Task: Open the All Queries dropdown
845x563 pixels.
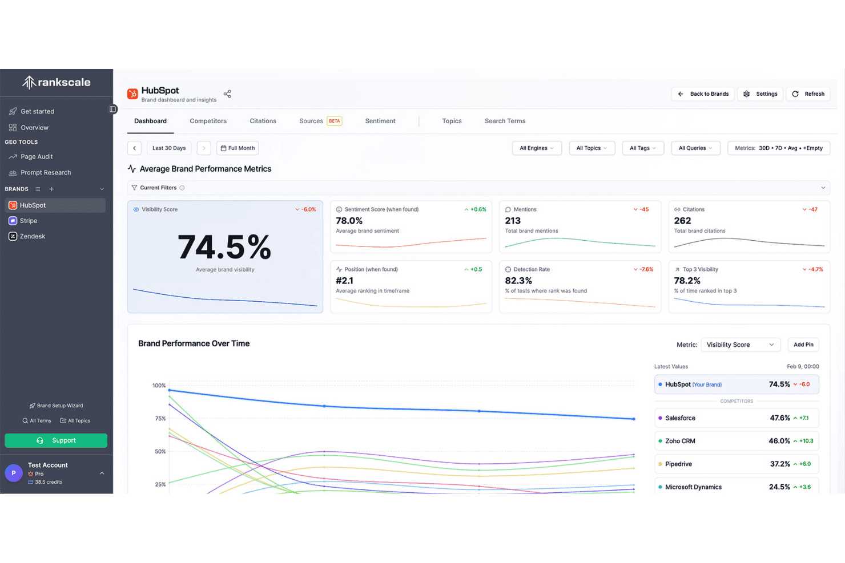Action: pos(695,148)
